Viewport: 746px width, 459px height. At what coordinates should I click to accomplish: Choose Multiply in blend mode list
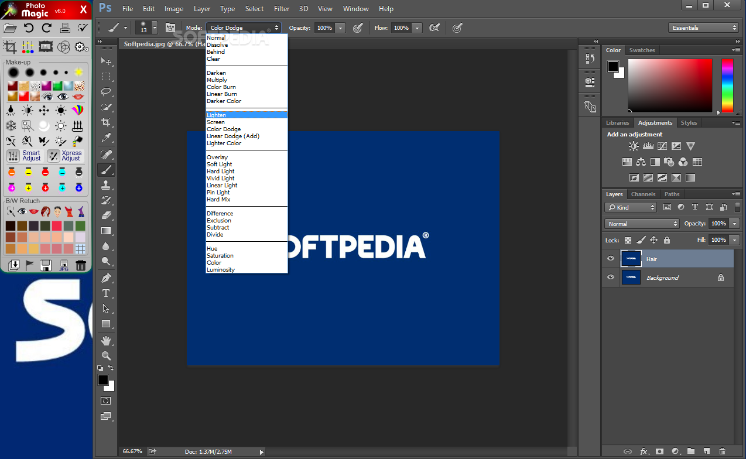pyautogui.click(x=247, y=80)
